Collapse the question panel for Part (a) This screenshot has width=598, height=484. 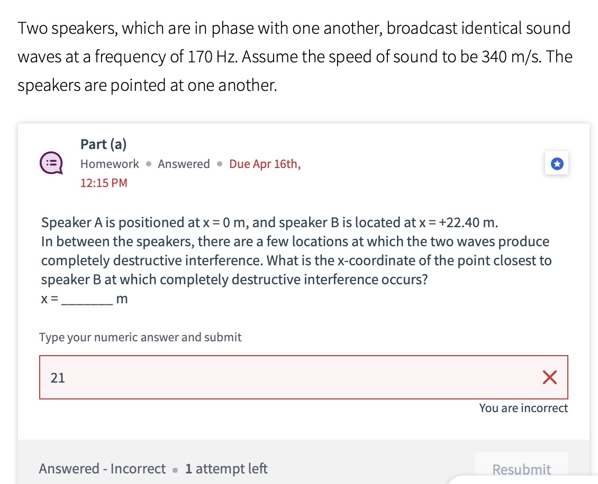click(103, 144)
